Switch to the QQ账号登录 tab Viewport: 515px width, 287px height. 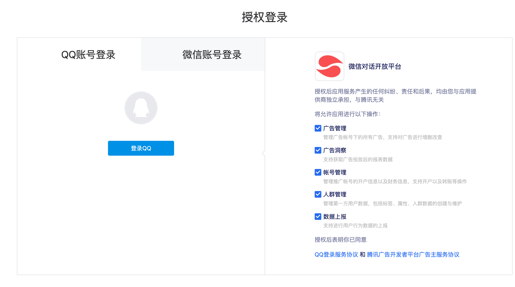pyautogui.click(x=88, y=55)
